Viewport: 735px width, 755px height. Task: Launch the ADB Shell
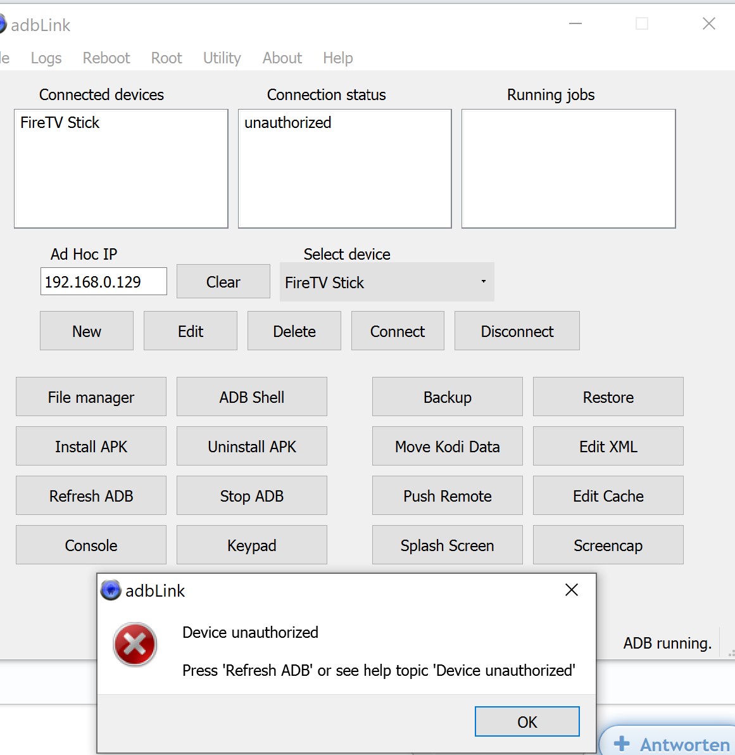point(252,397)
